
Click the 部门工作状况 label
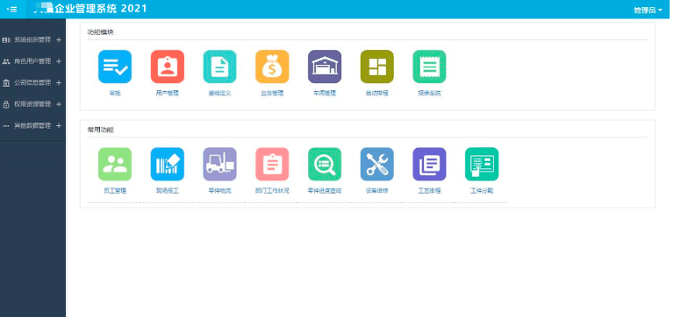pyautogui.click(x=272, y=191)
